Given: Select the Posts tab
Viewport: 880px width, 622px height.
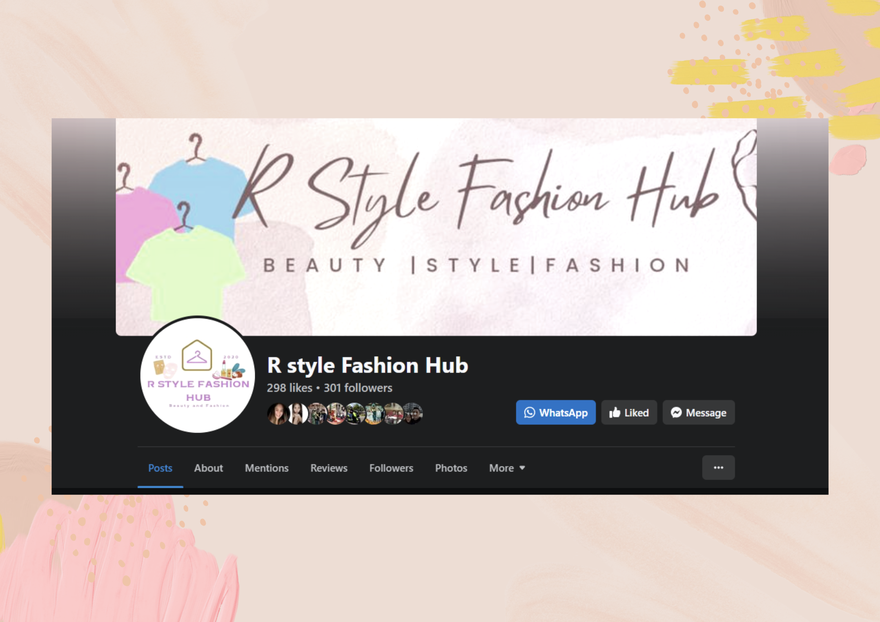Looking at the screenshot, I should (x=160, y=468).
